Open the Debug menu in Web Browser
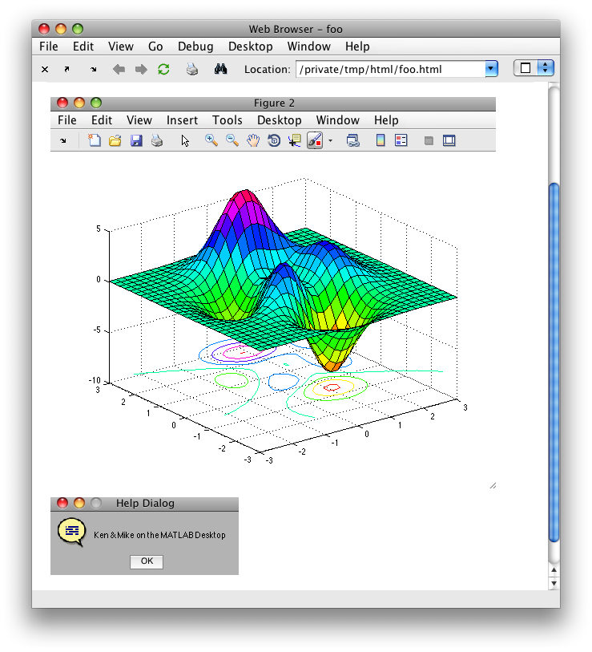592x652 pixels. click(195, 47)
